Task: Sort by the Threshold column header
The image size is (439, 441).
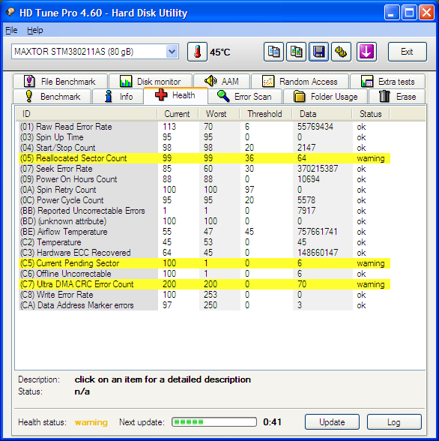Action: (265, 114)
